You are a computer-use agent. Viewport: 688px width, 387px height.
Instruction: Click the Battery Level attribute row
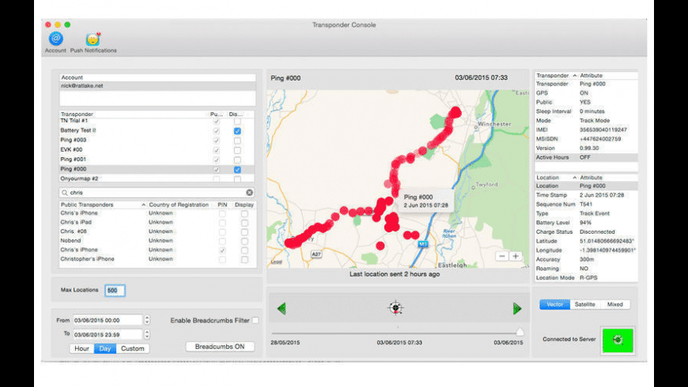tap(586, 223)
